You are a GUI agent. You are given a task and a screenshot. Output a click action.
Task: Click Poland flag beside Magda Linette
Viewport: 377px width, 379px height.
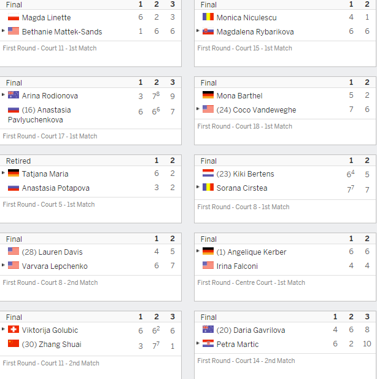pyautogui.click(x=14, y=17)
